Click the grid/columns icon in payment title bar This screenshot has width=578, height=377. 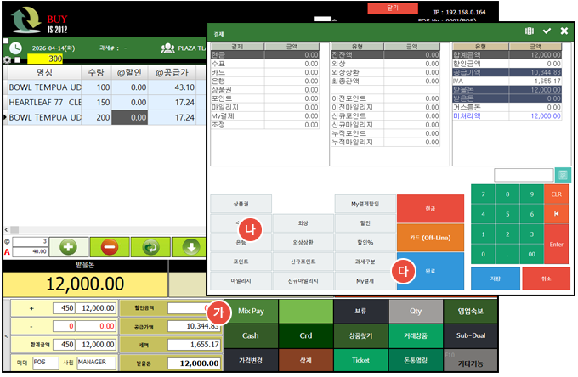[x=530, y=31]
